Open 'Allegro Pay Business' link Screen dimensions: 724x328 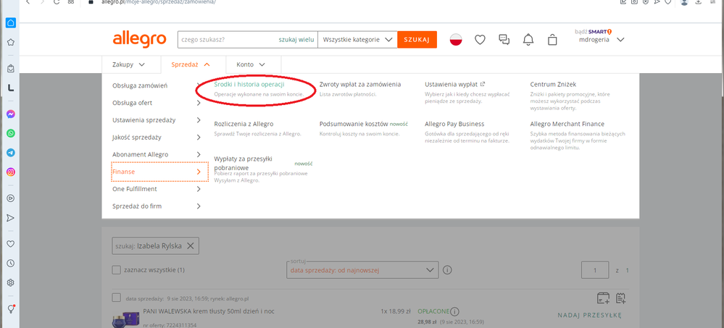tap(454, 124)
